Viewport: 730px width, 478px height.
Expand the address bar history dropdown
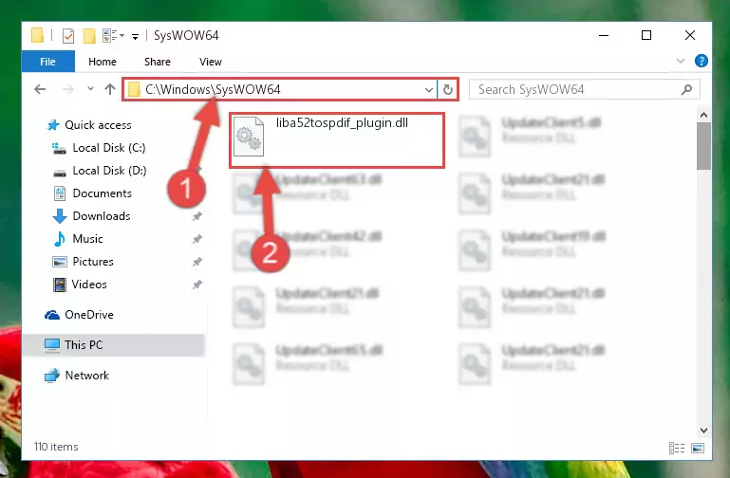(429, 89)
